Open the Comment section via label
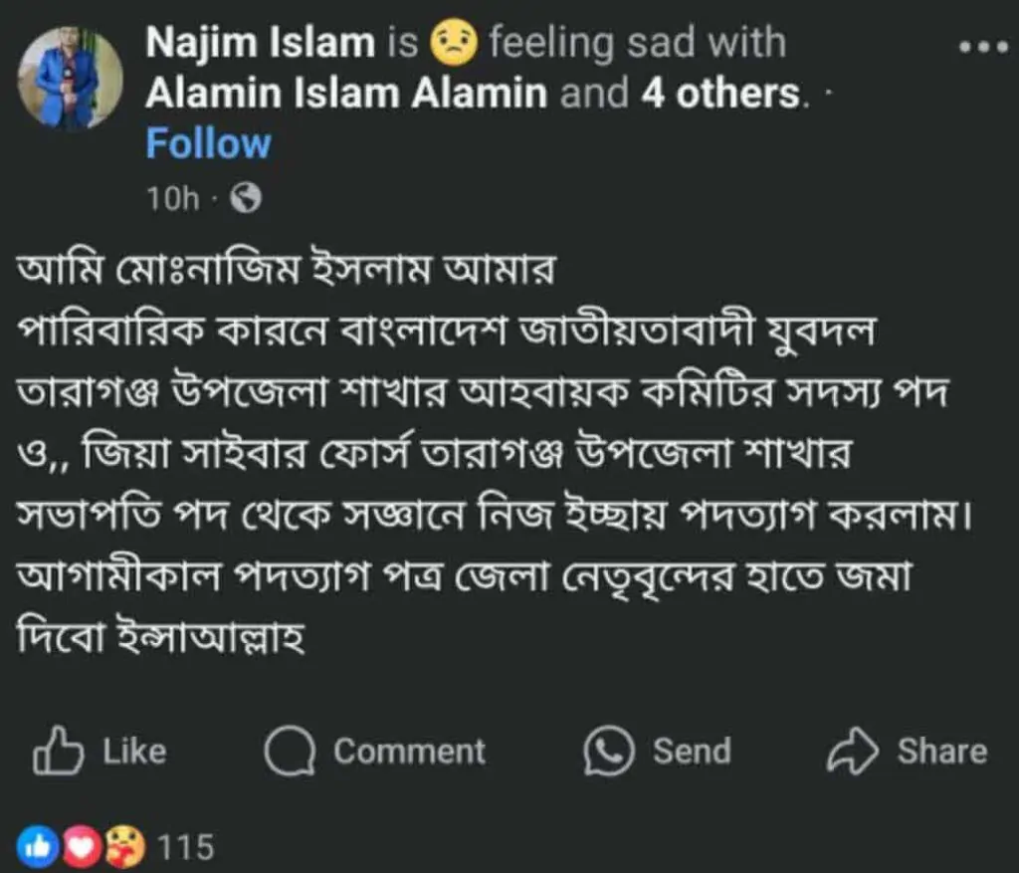The height and width of the screenshot is (873, 1019). tap(409, 752)
